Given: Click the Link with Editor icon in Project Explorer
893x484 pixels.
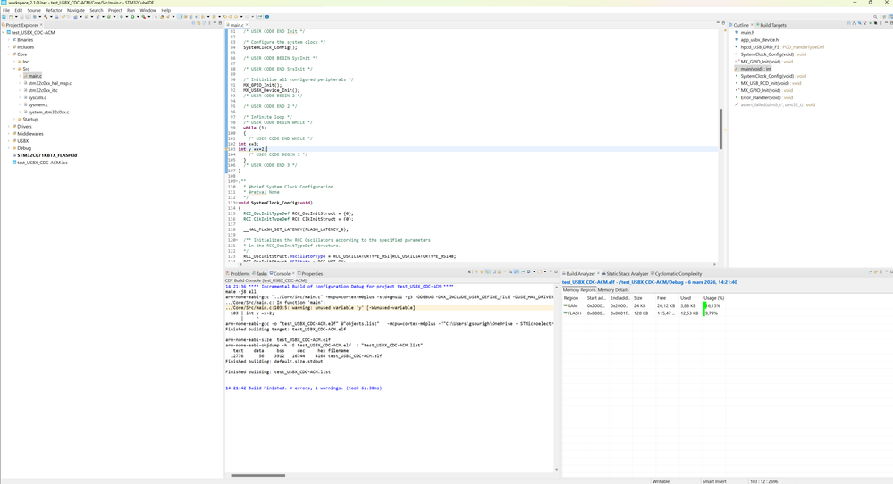Looking at the screenshot, I should tap(198, 23).
